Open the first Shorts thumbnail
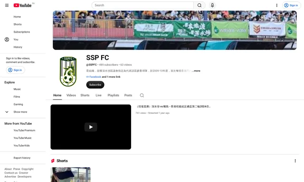Image resolution: width=304 pixels, height=182 pixels. pyautogui.click(x=71, y=174)
